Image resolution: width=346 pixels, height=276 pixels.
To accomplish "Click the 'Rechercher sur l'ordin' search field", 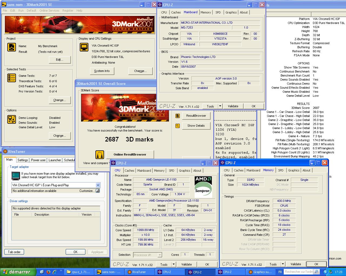I will coord(299,272).
